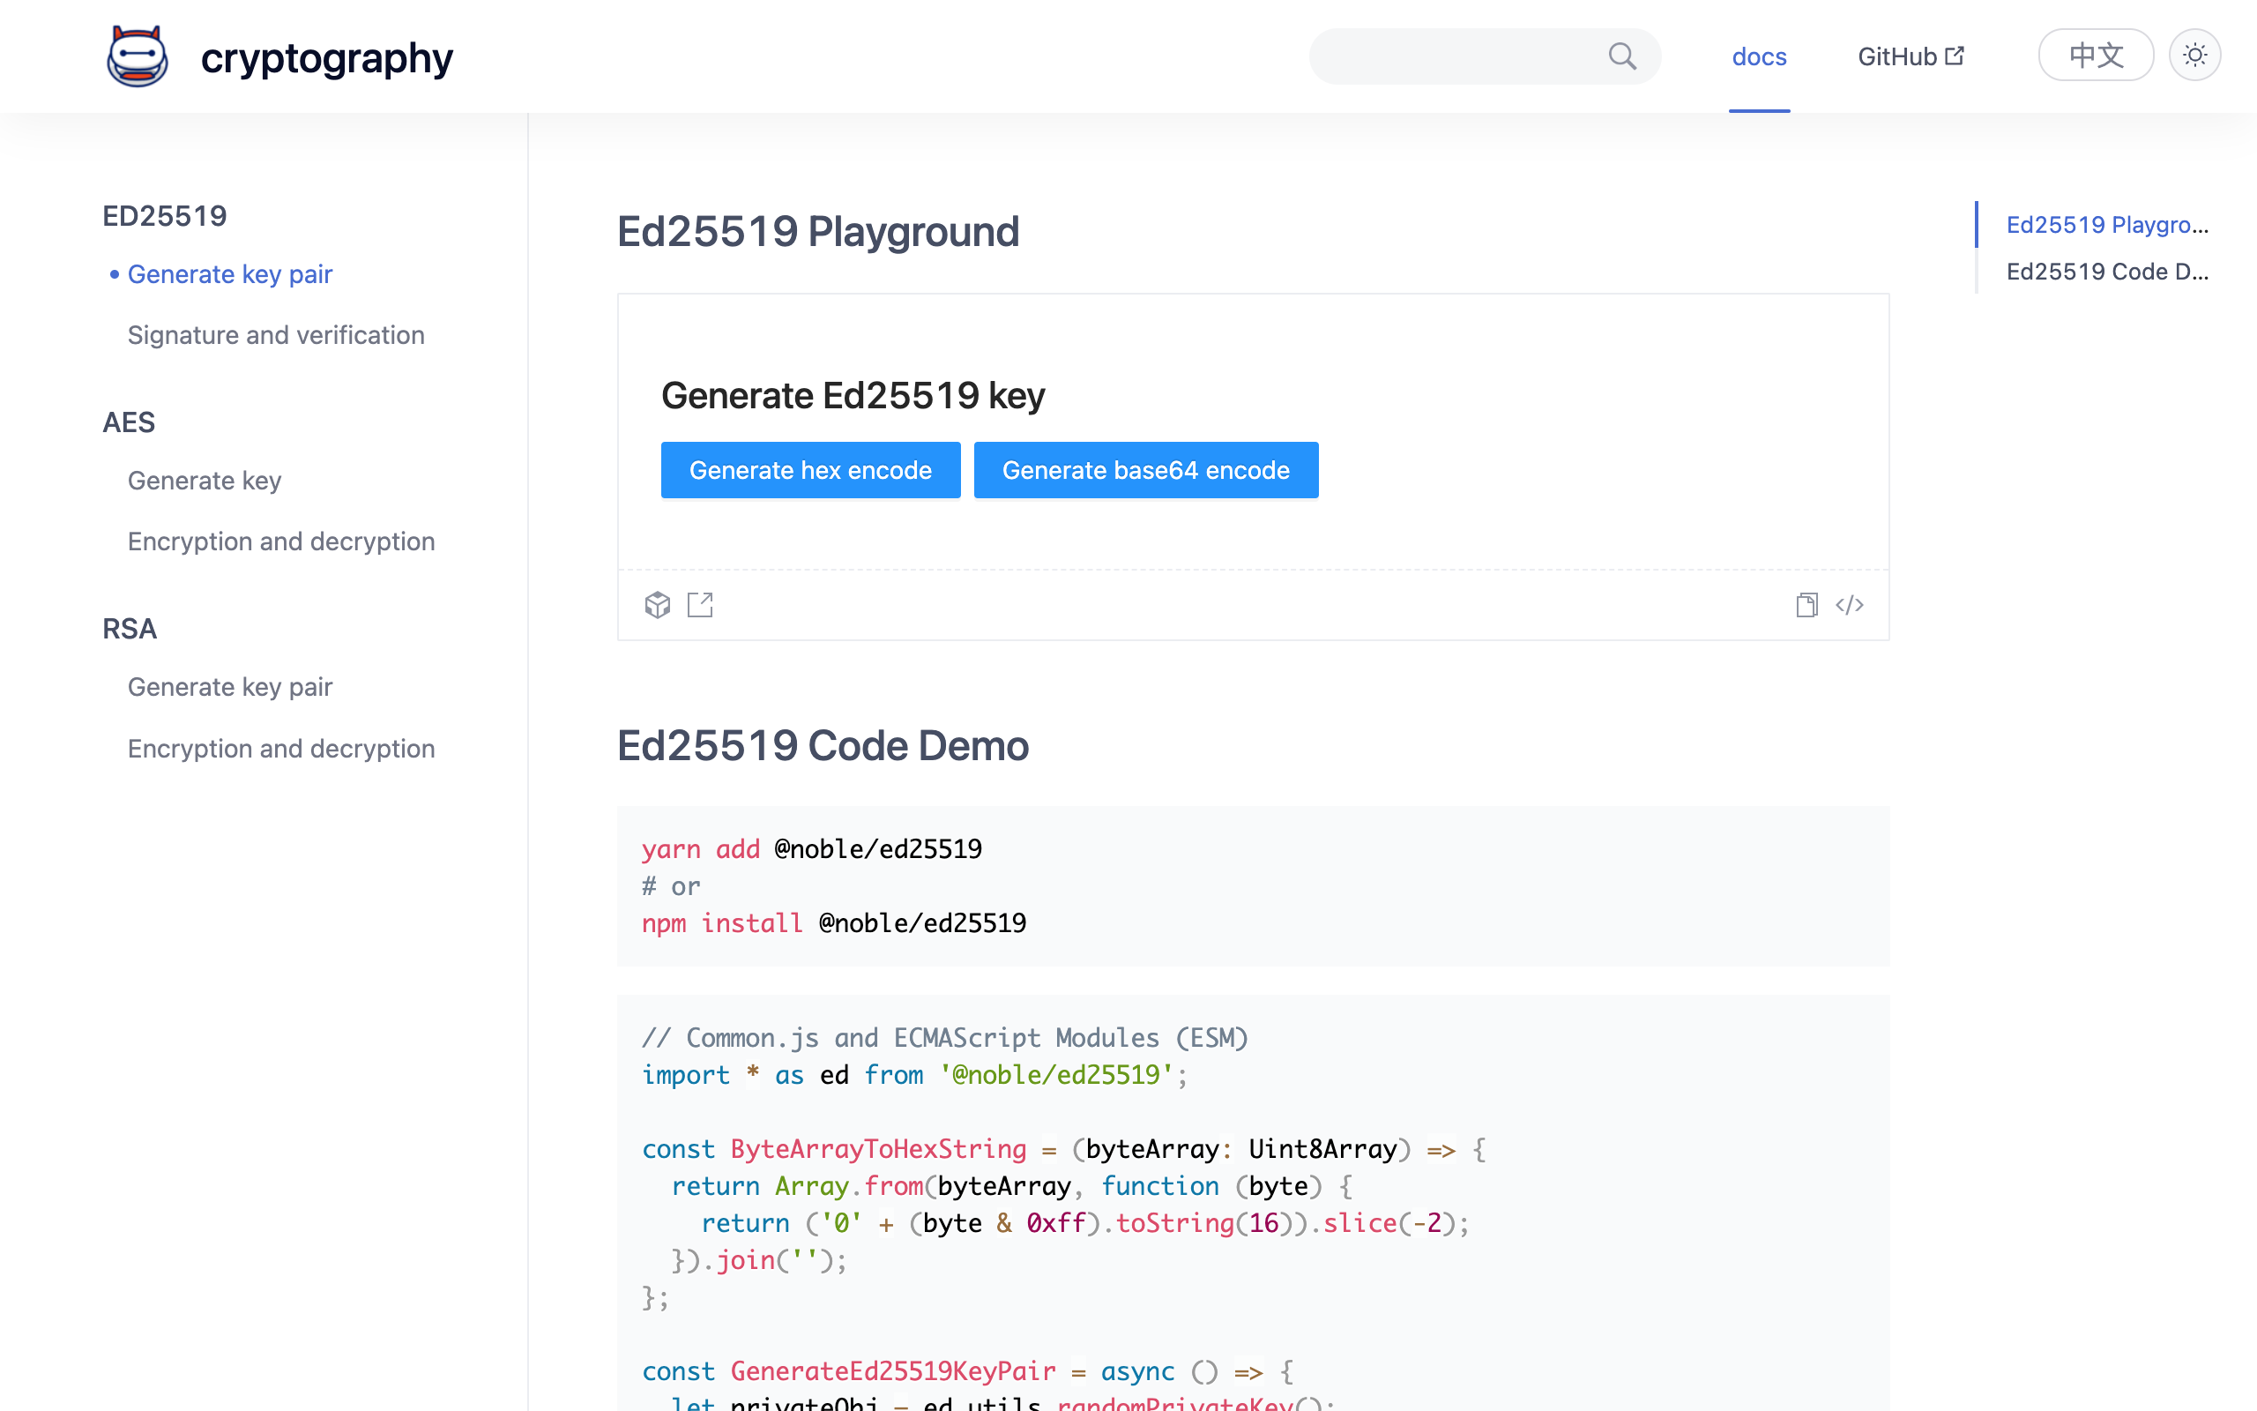Show source code with the </> icon

click(1850, 605)
